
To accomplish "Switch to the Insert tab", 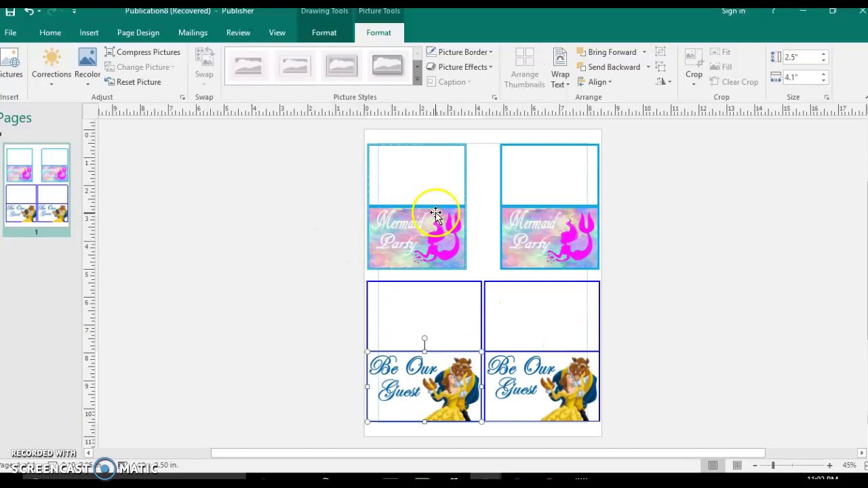I will [89, 33].
